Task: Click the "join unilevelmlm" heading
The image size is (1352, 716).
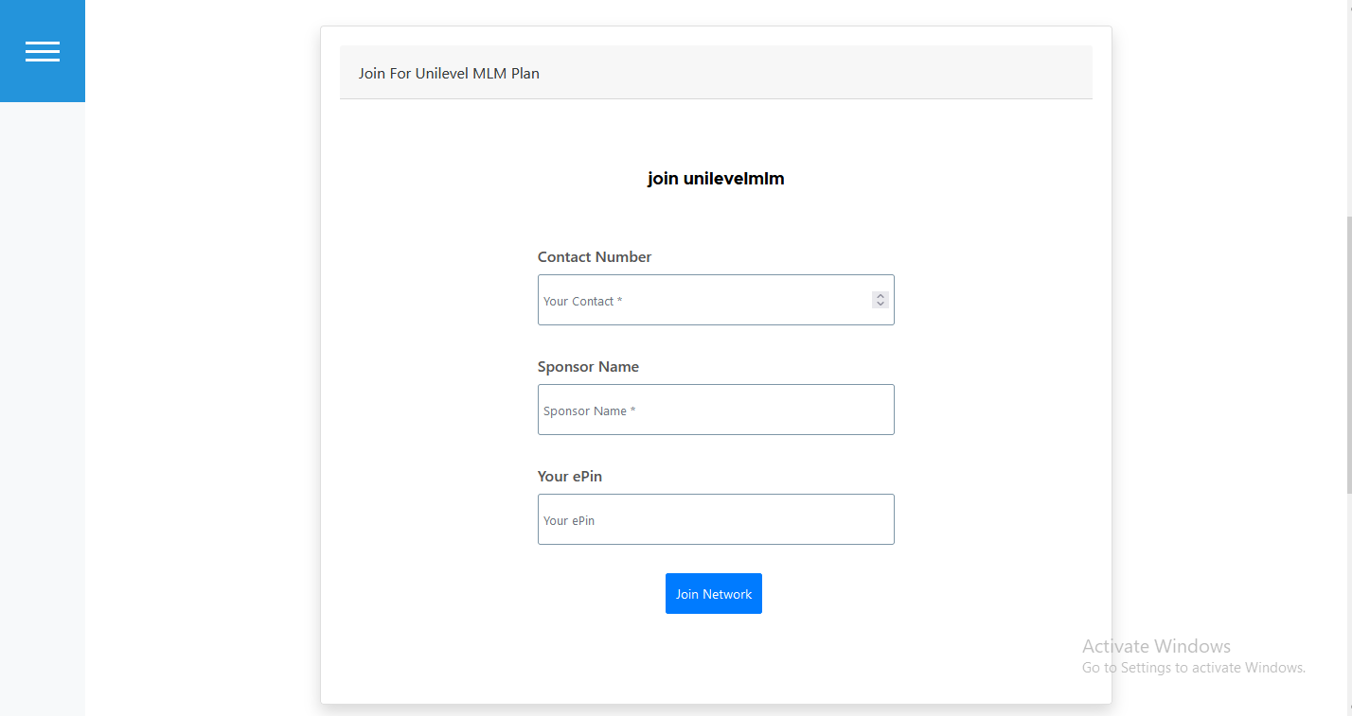Action: (716, 179)
